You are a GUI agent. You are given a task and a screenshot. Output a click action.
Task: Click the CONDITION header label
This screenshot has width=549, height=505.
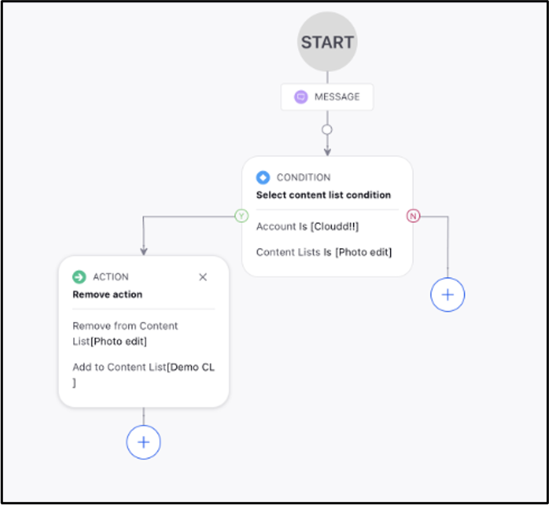click(304, 178)
